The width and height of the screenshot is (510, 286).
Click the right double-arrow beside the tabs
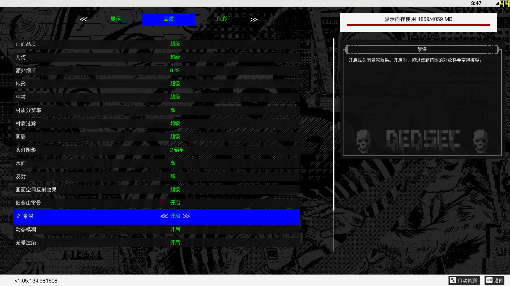[x=253, y=19]
